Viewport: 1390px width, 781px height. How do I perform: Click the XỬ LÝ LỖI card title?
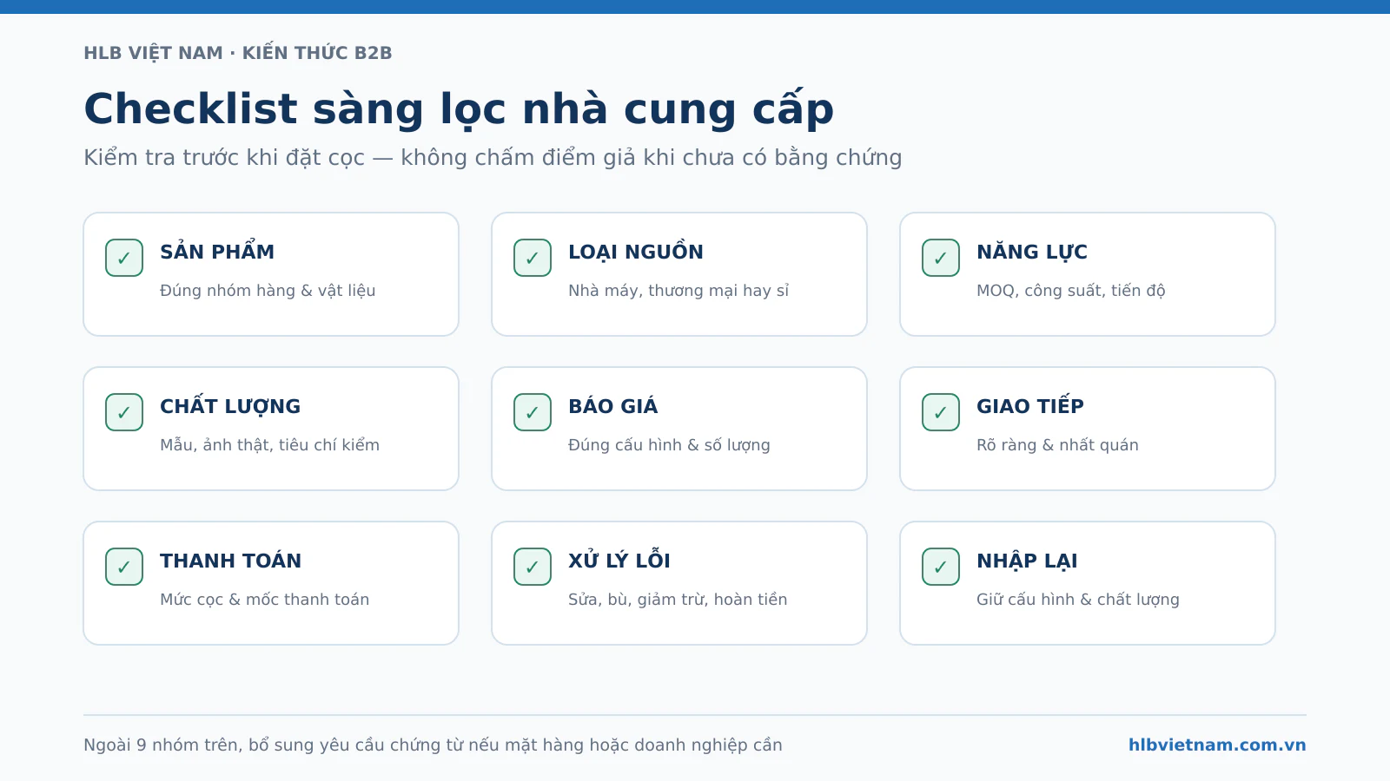619,561
